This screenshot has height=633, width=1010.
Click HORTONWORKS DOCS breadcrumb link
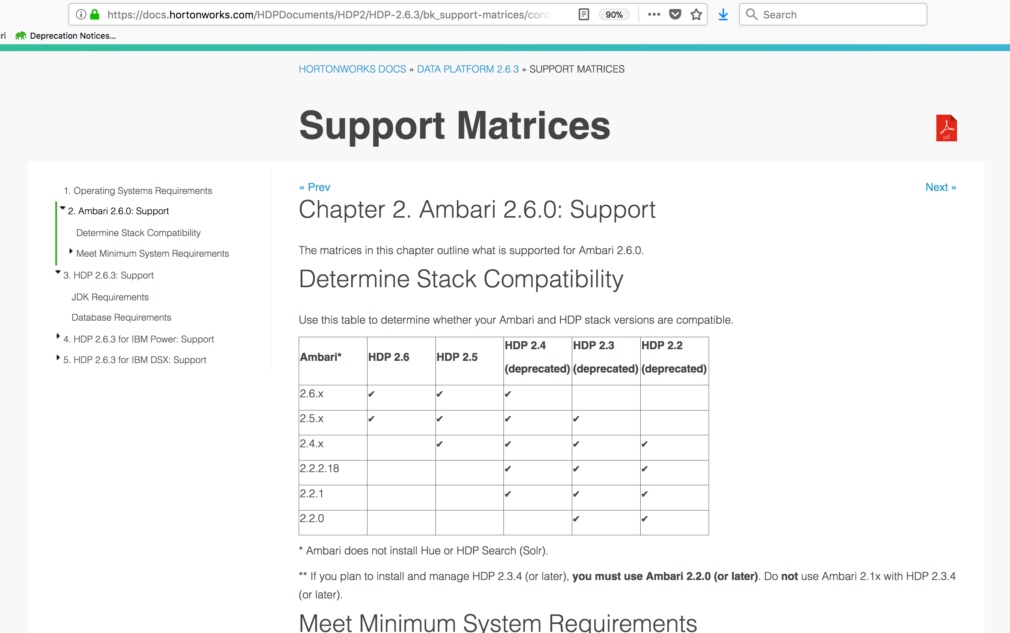pyautogui.click(x=352, y=69)
